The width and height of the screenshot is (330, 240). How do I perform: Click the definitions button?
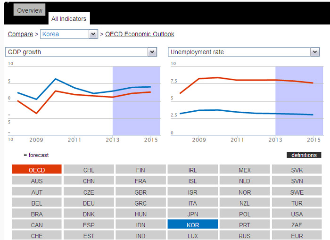tap(304, 155)
